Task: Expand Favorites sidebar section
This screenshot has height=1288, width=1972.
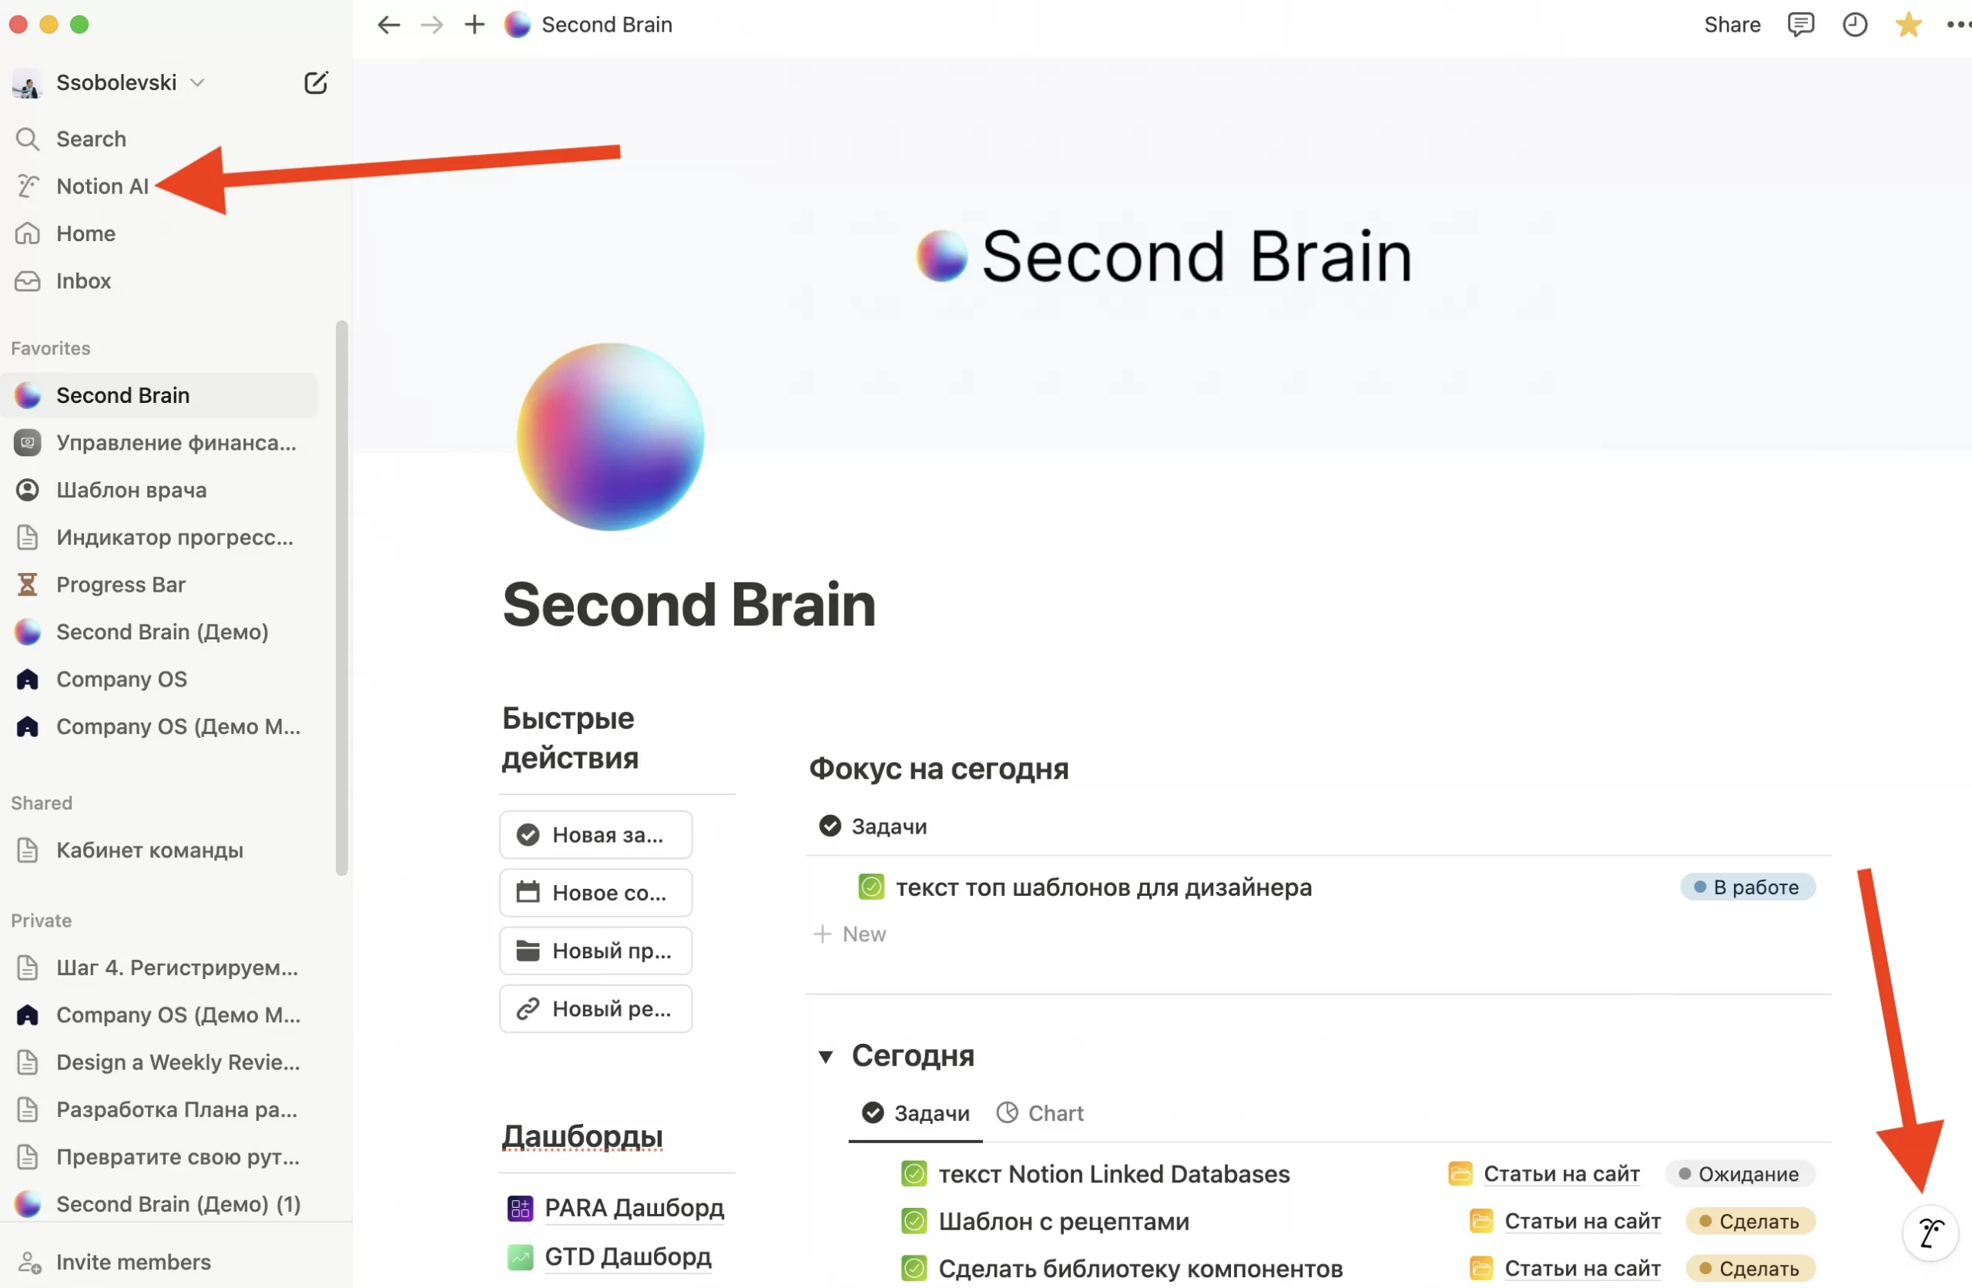Action: click(50, 348)
